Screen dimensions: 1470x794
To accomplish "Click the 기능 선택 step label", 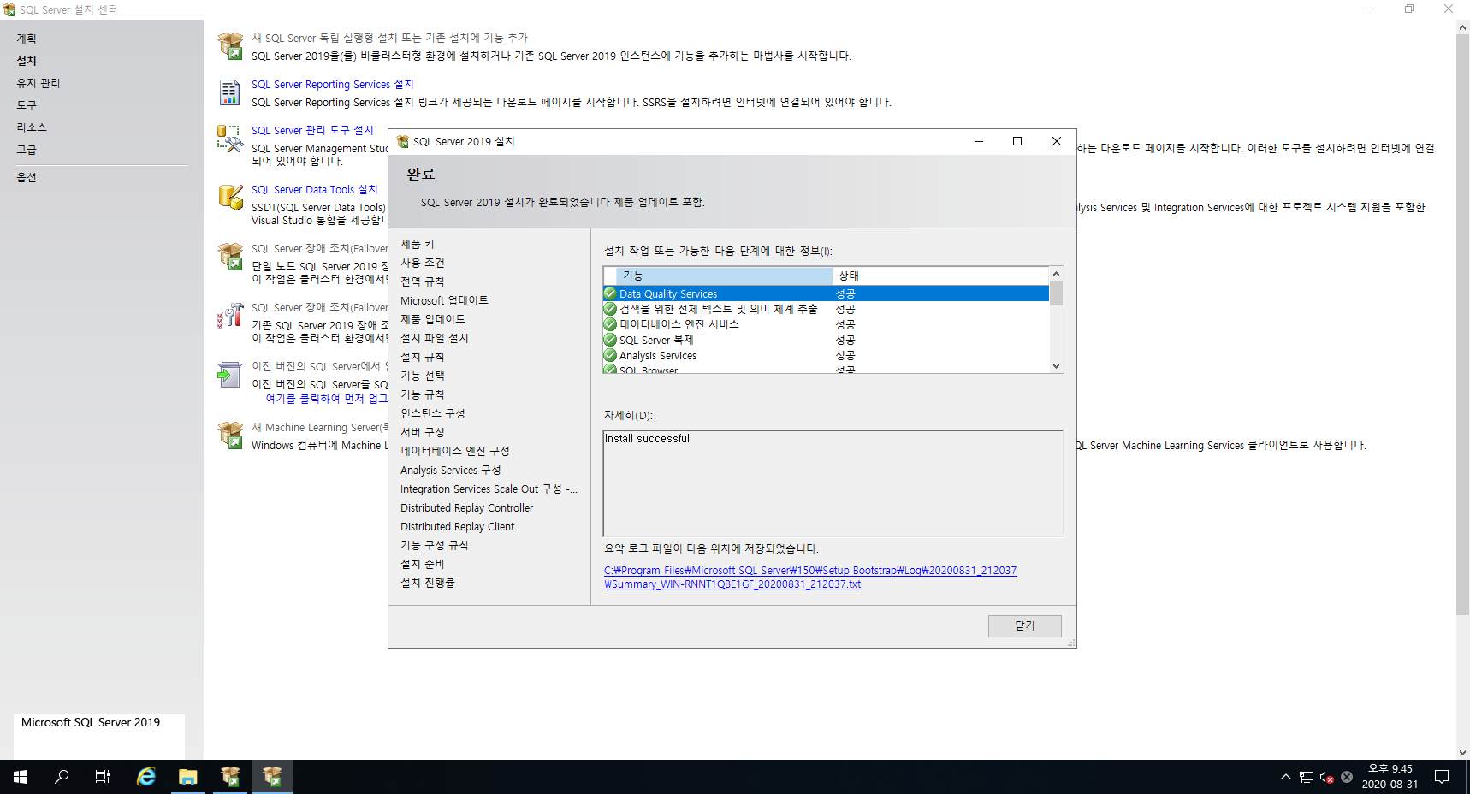I will click(x=423, y=376).
